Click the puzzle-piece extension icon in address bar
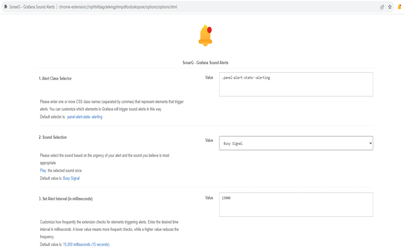The width and height of the screenshot is (404, 252). point(5,7)
